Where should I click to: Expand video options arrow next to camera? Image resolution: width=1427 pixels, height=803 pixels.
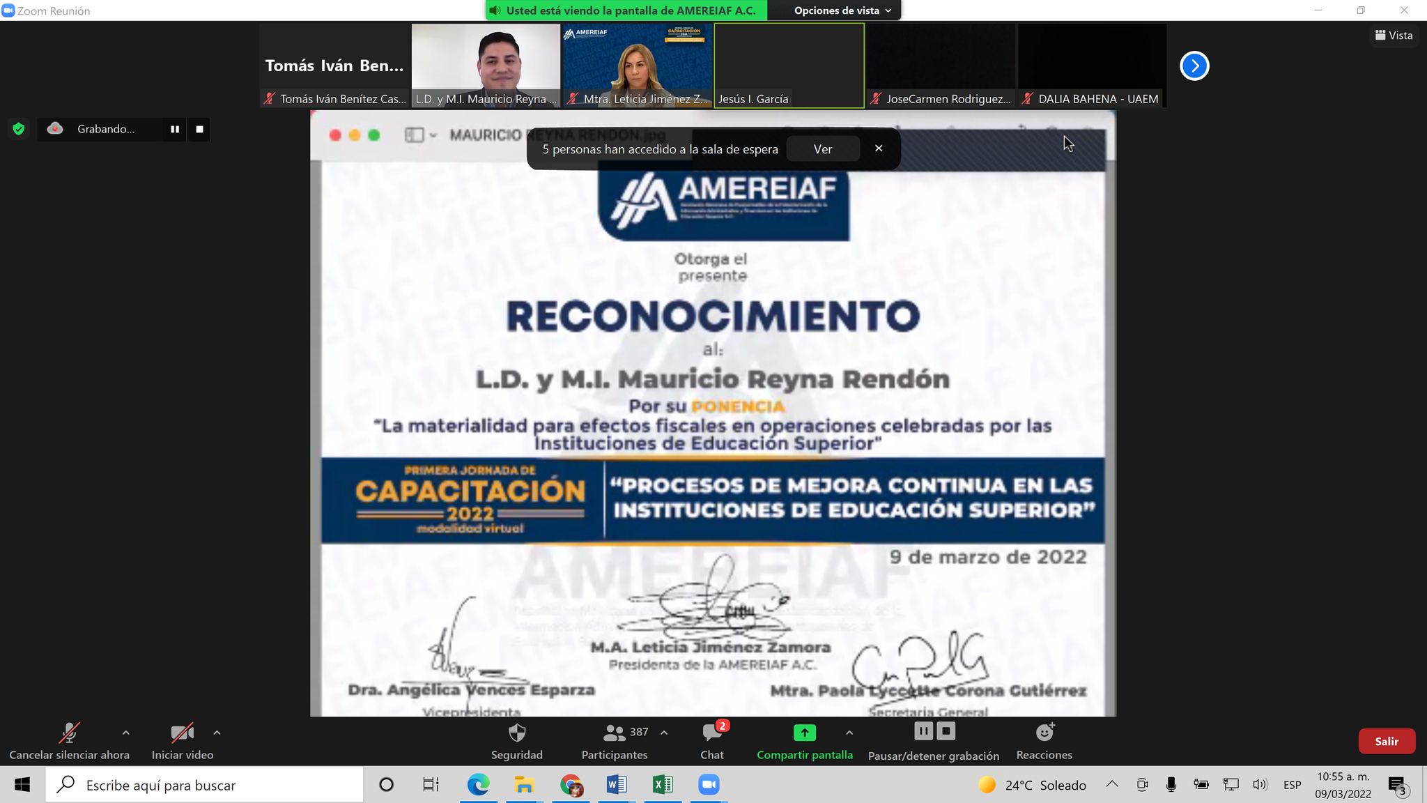(x=217, y=733)
